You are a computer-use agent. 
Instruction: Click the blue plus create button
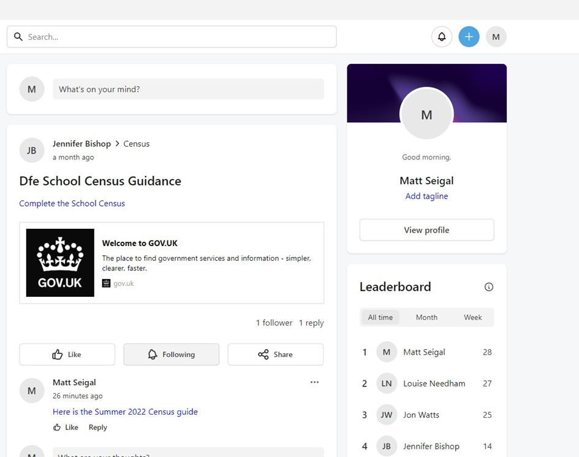click(469, 37)
